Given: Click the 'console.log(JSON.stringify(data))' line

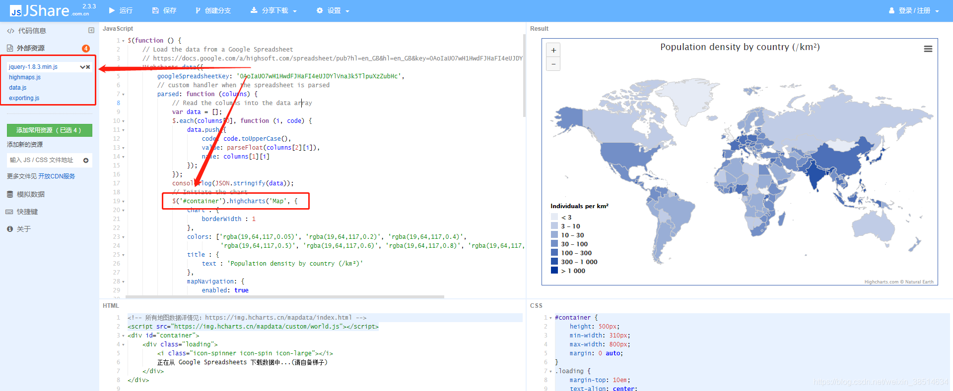Looking at the screenshot, I should (x=233, y=183).
